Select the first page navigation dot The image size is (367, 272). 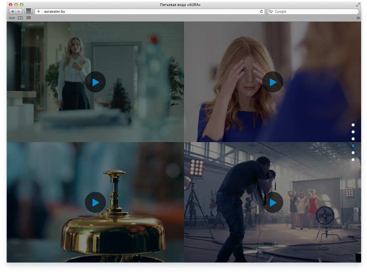pos(353,125)
